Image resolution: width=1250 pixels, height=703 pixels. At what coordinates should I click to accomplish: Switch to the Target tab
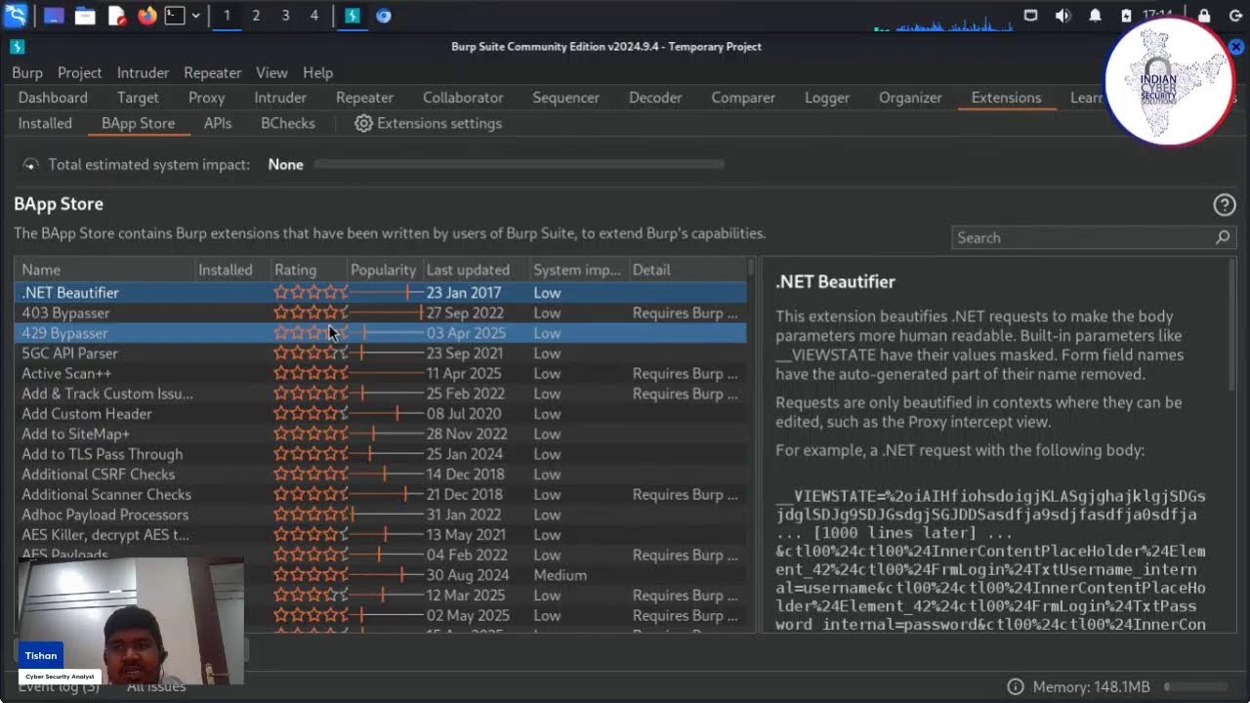138,98
